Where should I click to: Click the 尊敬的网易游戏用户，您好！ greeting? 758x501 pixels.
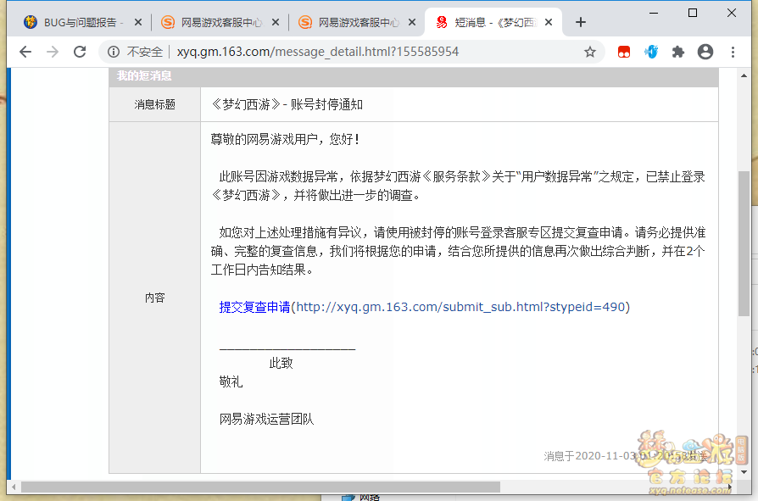pyautogui.click(x=285, y=140)
